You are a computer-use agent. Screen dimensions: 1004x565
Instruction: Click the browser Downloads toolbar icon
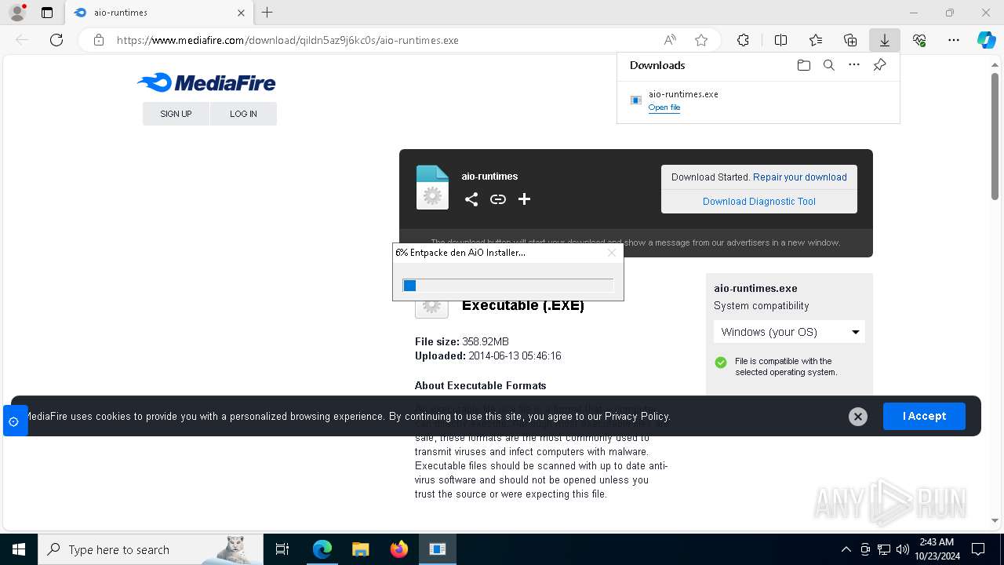point(884,40)
